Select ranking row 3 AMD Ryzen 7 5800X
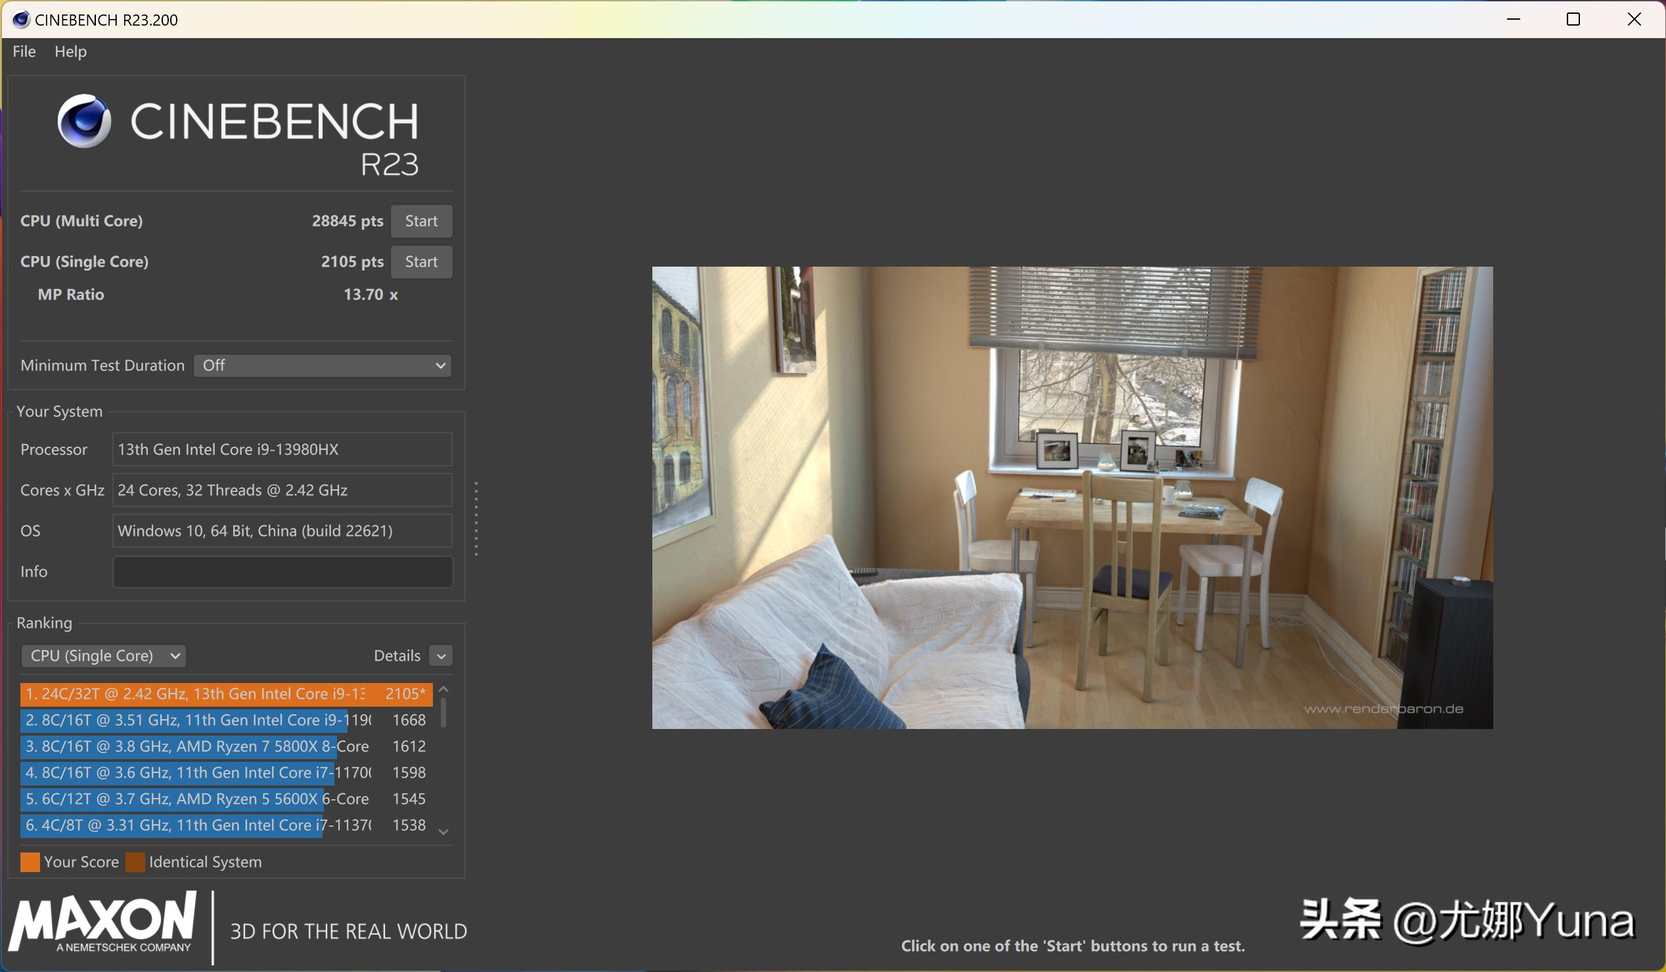This screenshot has width=1666, height=972. point(226,747)
